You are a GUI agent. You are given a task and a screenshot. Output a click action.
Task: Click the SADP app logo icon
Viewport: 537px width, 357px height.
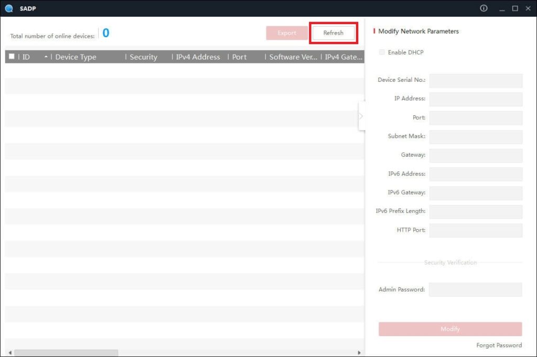(8, 8)
